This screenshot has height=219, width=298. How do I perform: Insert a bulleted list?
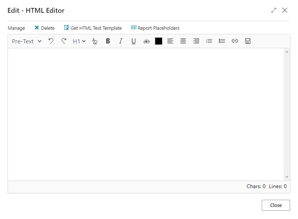(x=222, y=41)
